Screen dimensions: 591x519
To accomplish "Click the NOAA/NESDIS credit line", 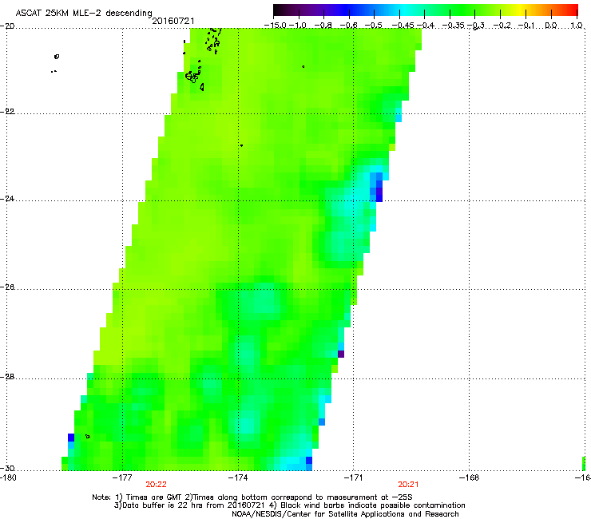I will [345, 513].
